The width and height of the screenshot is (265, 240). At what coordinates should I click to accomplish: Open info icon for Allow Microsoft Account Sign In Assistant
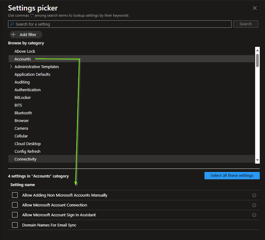254,215
